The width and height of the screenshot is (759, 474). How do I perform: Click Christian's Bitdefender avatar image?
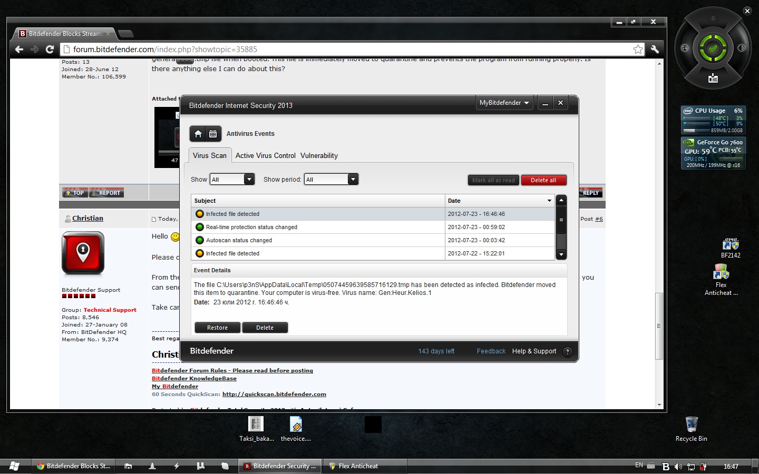coord(83,253)
